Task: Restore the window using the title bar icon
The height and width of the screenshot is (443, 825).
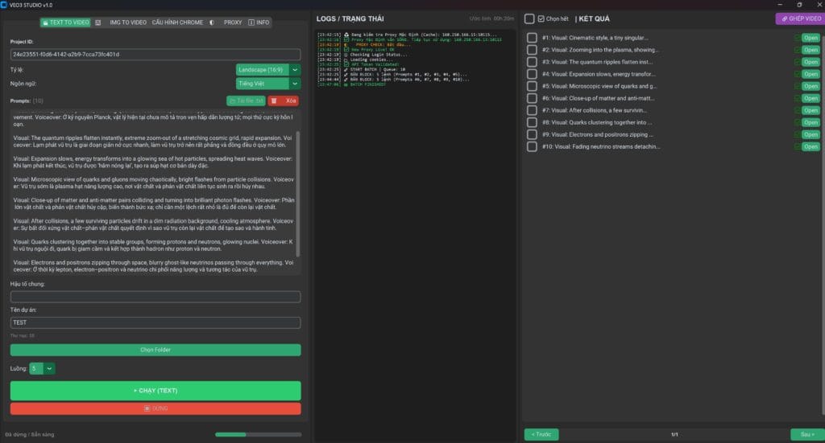Action: pyautogui.click(x=799, y=5)
